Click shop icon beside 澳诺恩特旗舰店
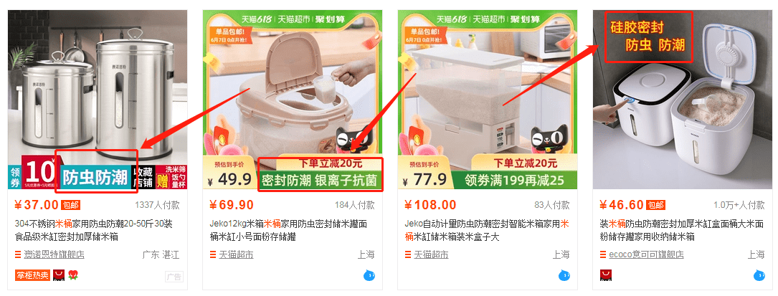Screen dimensions: 778x296 coord(19,255)
